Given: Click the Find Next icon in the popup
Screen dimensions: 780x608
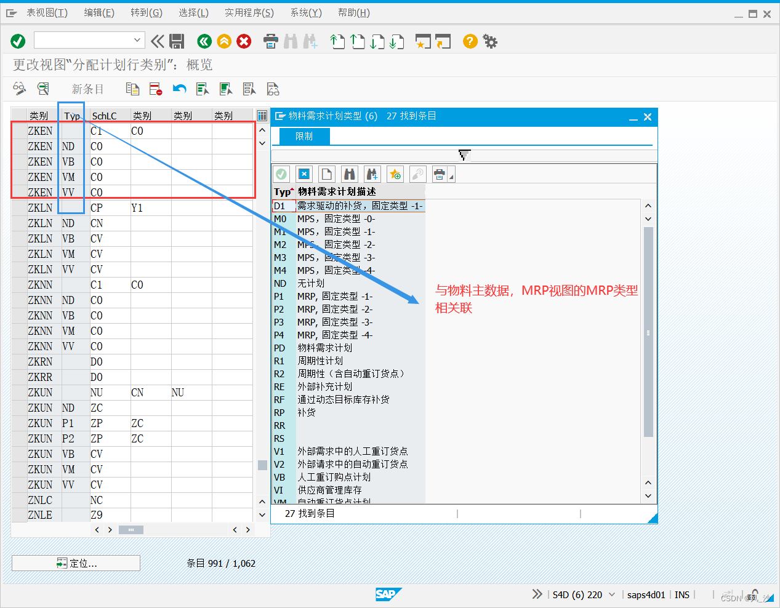Looking at the screenshot, I should tap(372, 174).
